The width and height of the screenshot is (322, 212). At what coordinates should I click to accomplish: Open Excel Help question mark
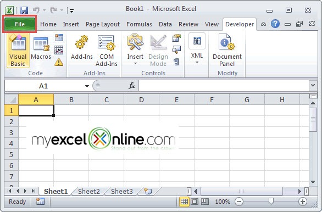[x=275, y=24]
